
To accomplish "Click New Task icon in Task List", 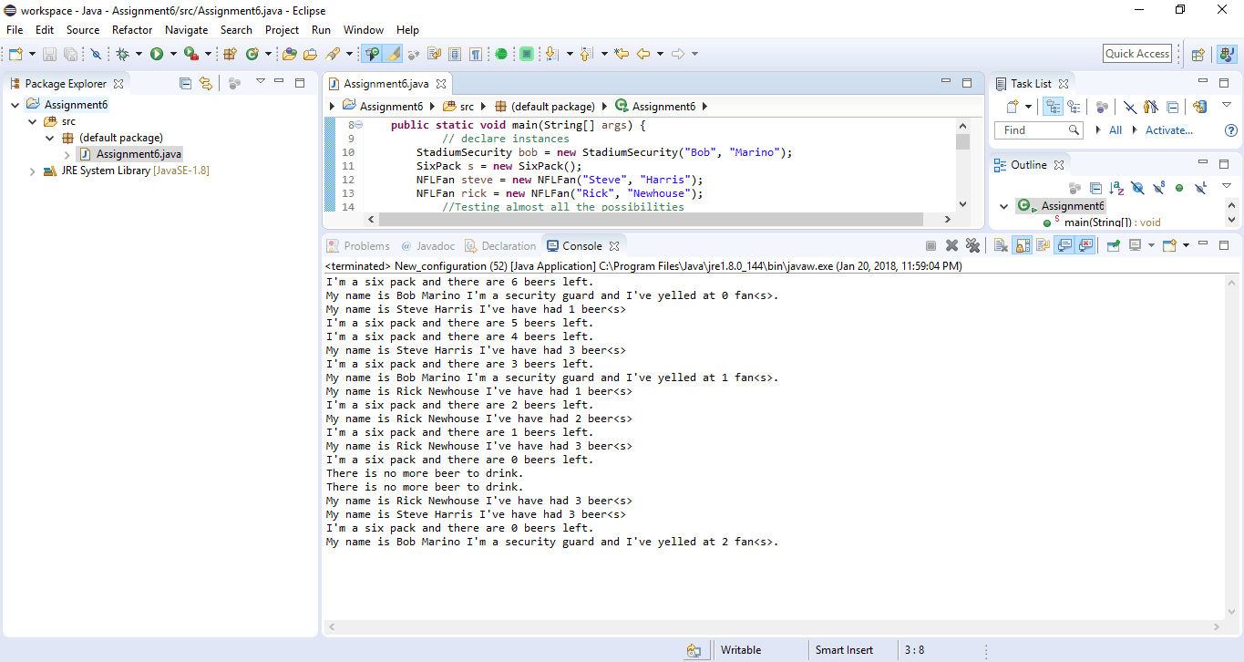I will (1013, 107).
